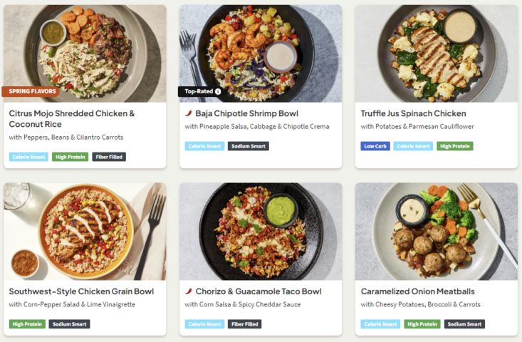
Task: Select the Low Carb tag
Action: pos(375,146)
